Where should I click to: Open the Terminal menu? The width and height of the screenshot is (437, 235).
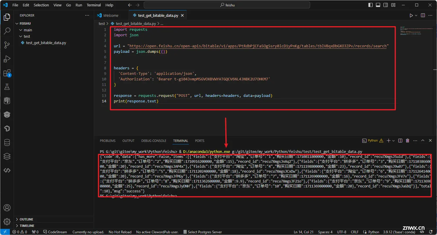pos(94,5)
